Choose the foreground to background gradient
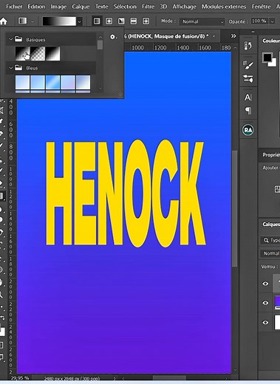Viewport: 280px width, 384px height. (22, 53)
